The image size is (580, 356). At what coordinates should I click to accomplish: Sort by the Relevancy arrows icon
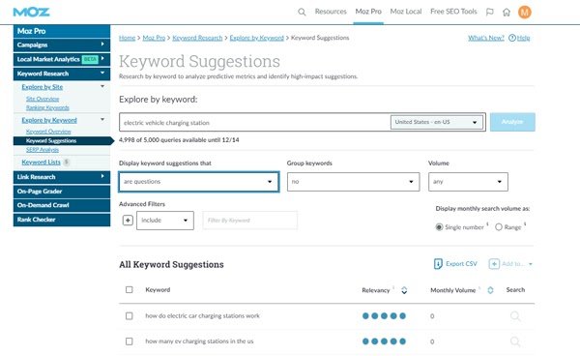tap(404, 290)
